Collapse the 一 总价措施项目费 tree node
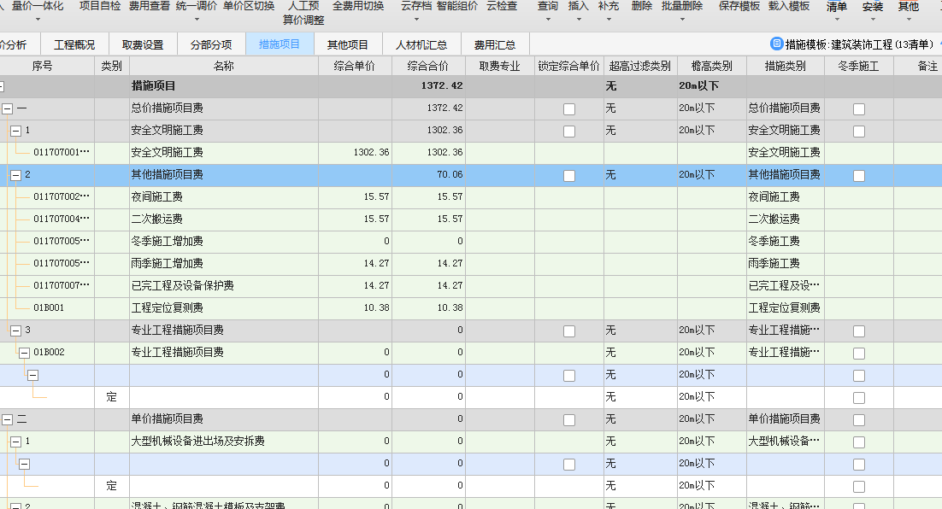This screenshot has height=509, width=942. (x=7, y=108)
